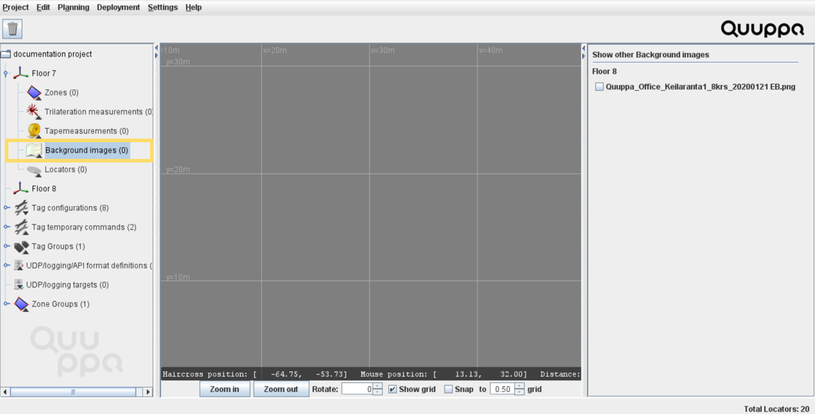The width and height of the screenshot is (815, 414).
Task: Click the Zone Groups diamond icon
Action: (21, 304)
